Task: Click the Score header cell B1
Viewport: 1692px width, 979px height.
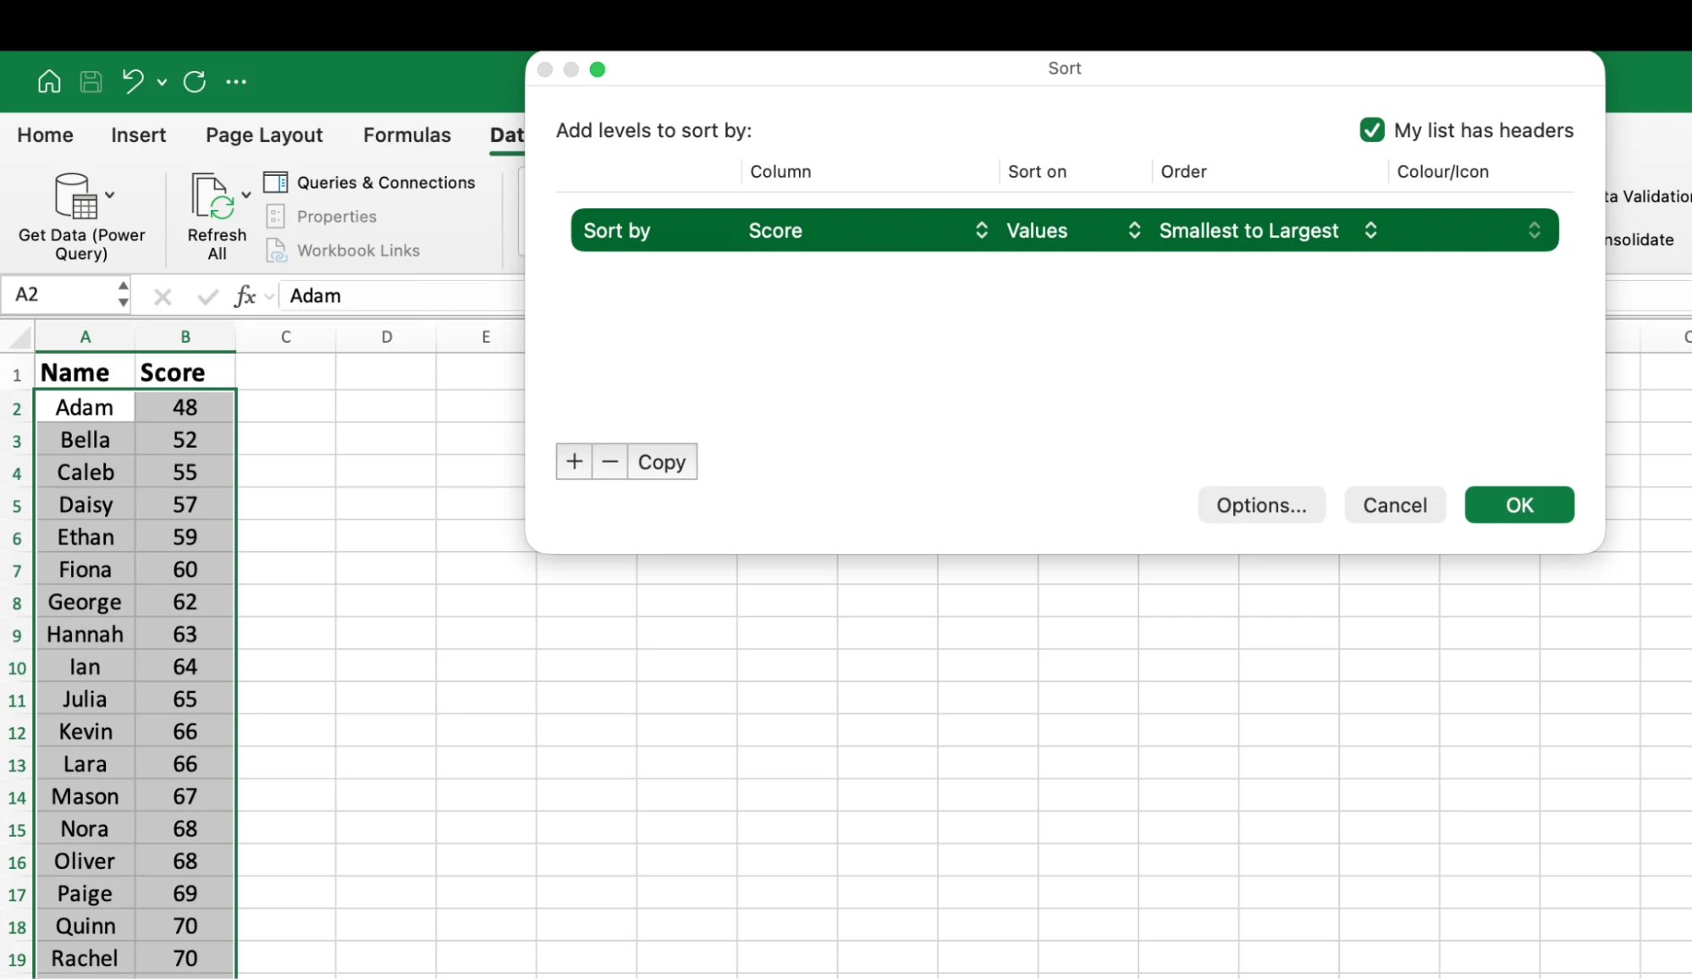Action: 185,372
